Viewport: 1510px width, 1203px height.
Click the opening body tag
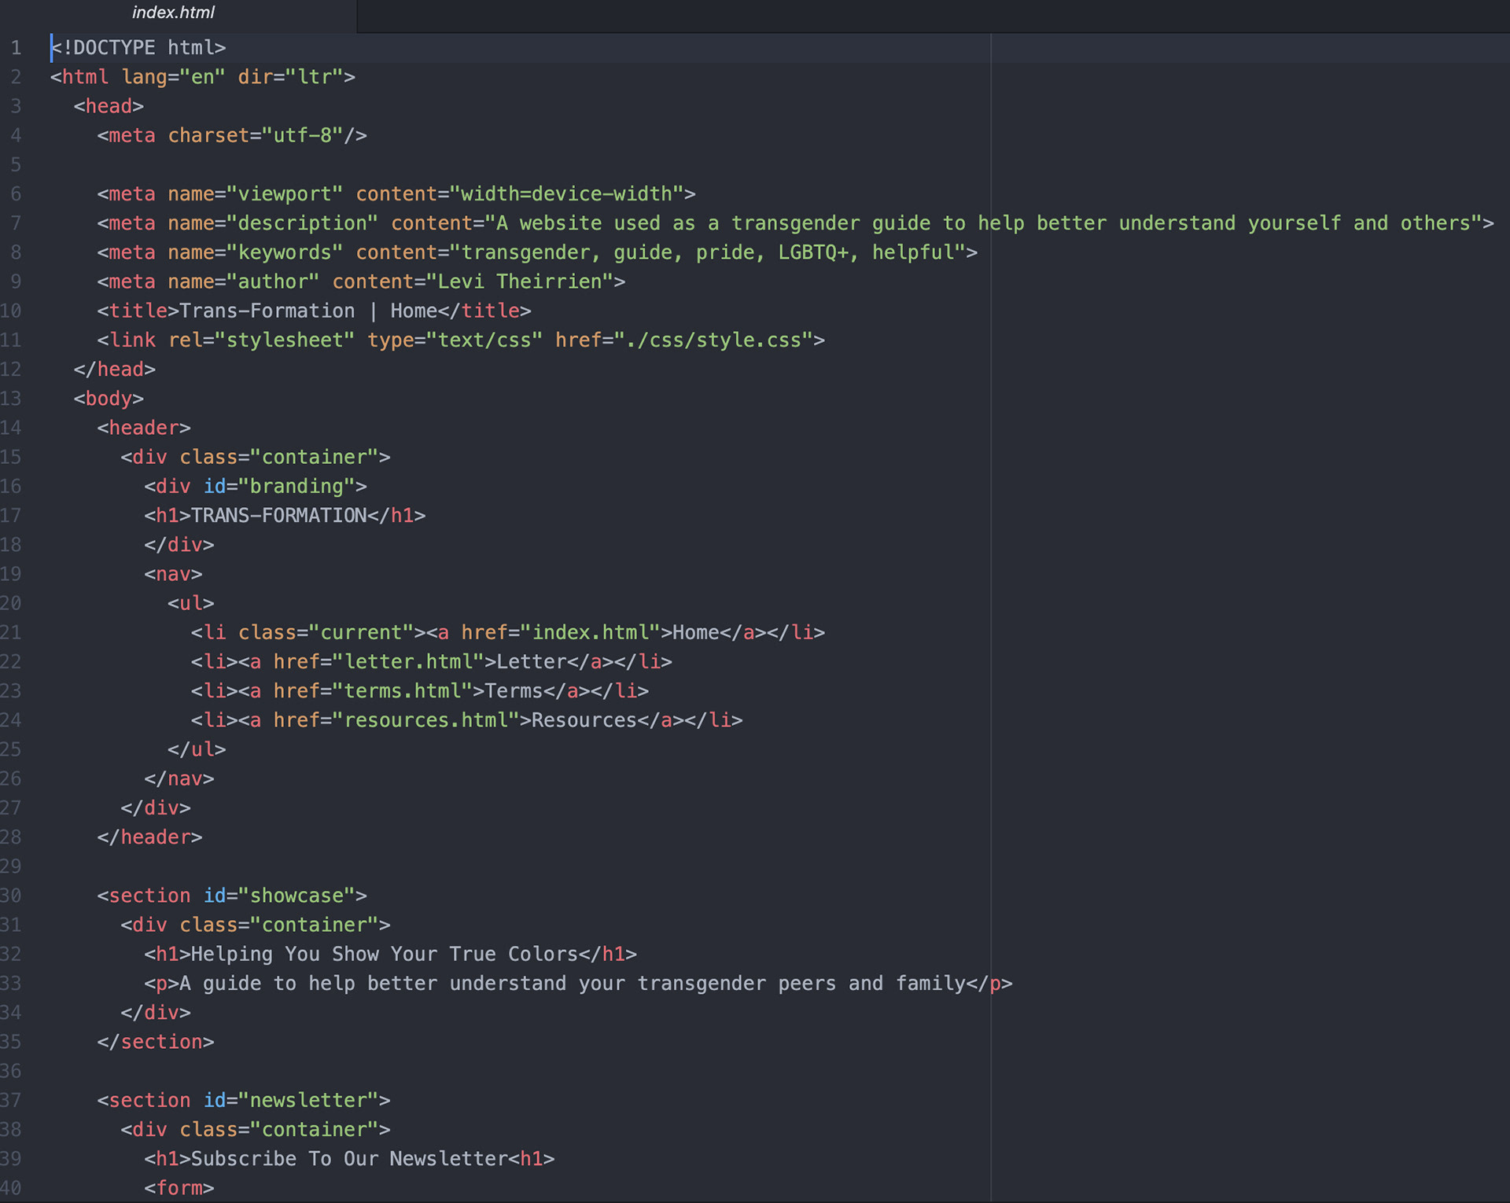[x=109, y=399]
